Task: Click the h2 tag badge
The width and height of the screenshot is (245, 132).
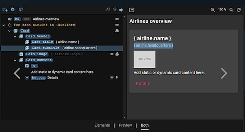Action: pos(17,19)
